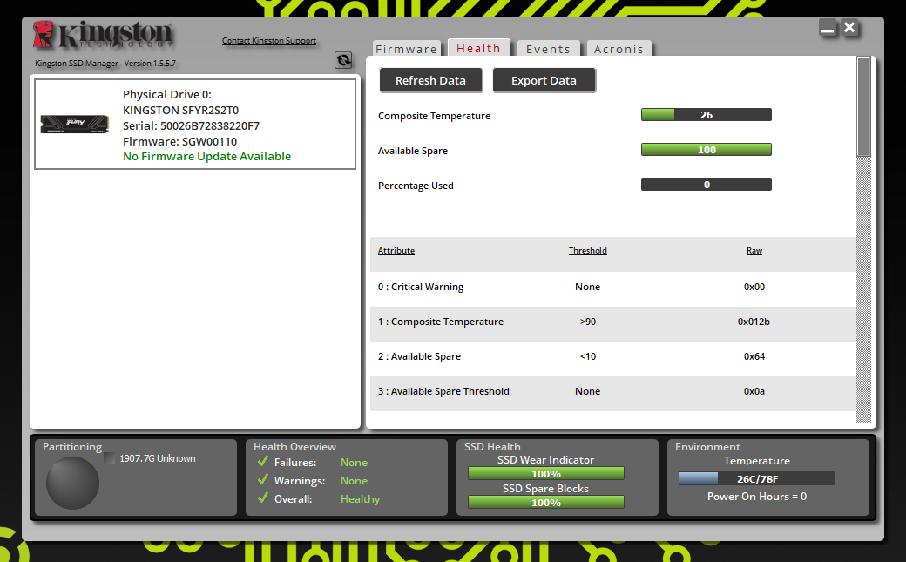Click 'KINGSTON SFYR2S2T0' model name

[181, 110]
